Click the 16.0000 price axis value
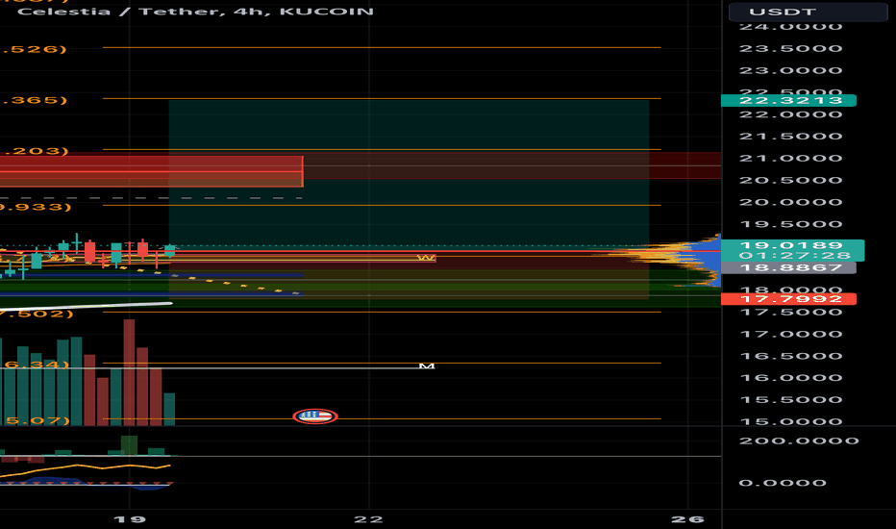 [791, 377]
